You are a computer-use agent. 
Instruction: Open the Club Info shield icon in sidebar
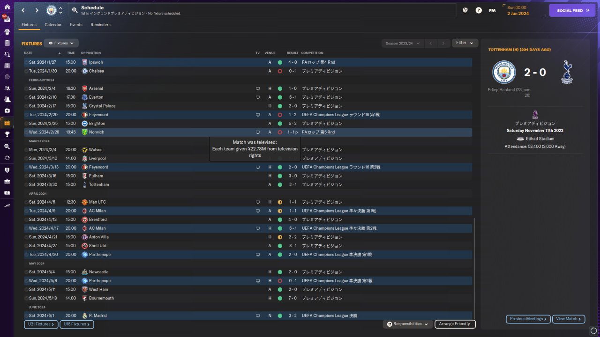(7, 170)
